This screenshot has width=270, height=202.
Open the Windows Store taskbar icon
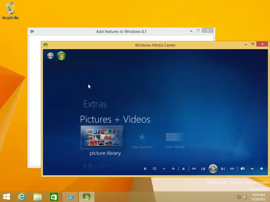54,197
